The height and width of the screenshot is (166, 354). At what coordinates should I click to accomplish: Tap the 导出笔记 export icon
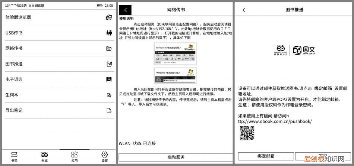coord(109,110)
